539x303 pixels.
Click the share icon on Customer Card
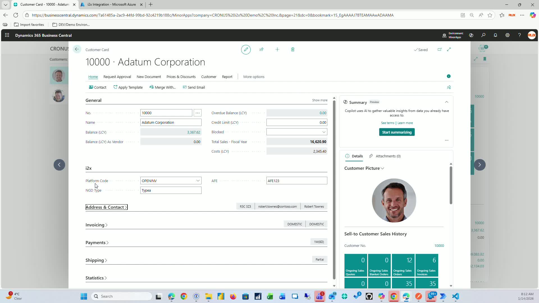pos(261,49)
